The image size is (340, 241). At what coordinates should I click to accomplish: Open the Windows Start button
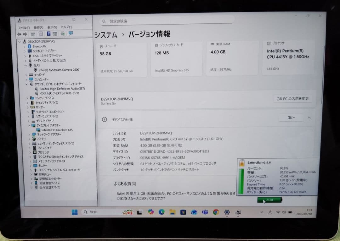75,212
